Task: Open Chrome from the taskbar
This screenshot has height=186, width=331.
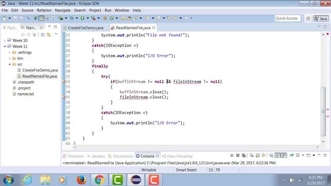Action: [x=99, y=180]
